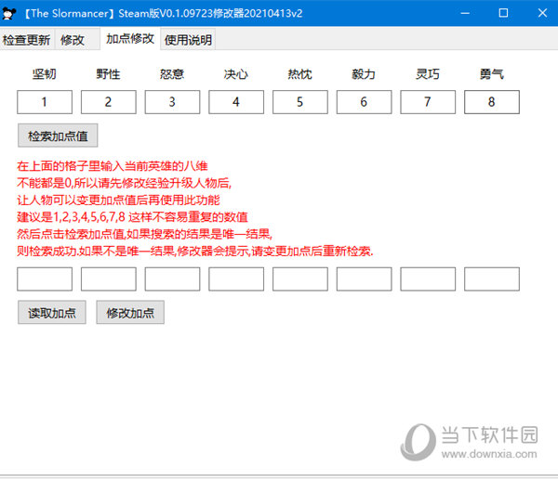Open the 使用说明 tab

click(188, 40)
